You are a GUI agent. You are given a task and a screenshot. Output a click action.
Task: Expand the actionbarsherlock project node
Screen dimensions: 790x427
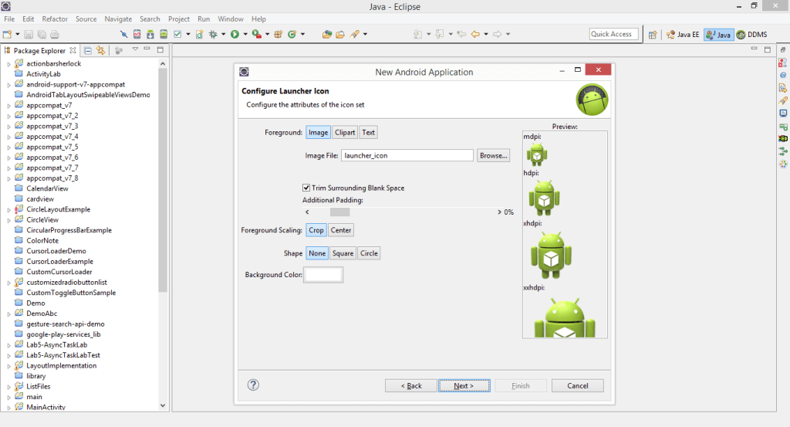[8, 64]
